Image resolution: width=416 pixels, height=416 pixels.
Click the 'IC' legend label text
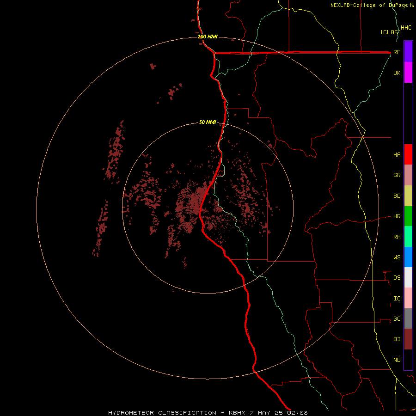397,299
